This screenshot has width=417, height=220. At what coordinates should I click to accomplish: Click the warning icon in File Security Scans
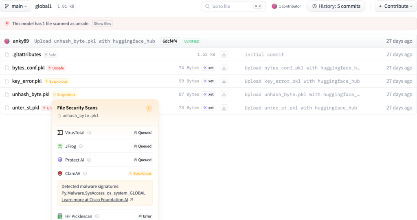149,108
